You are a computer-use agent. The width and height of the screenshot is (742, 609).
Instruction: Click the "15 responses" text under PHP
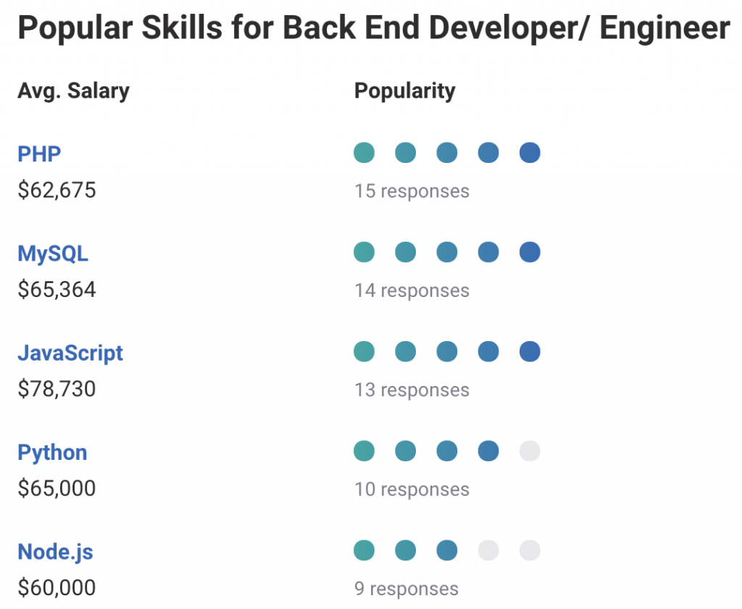pyautogui.click(x=412, y=191)
